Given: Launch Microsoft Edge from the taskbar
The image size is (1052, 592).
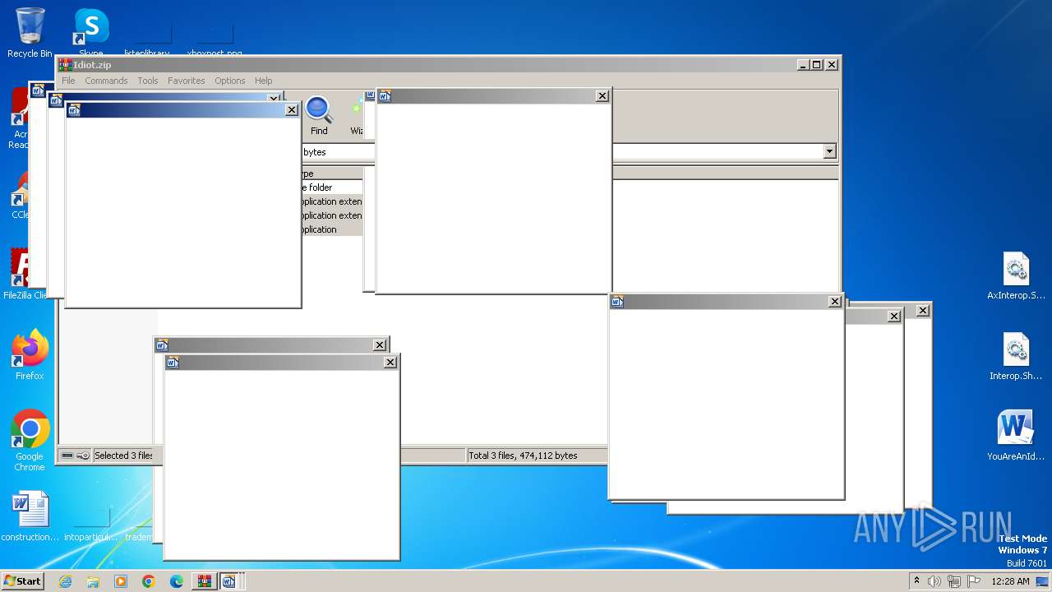Looking at the screenshot, I should [x=177, y=581].
